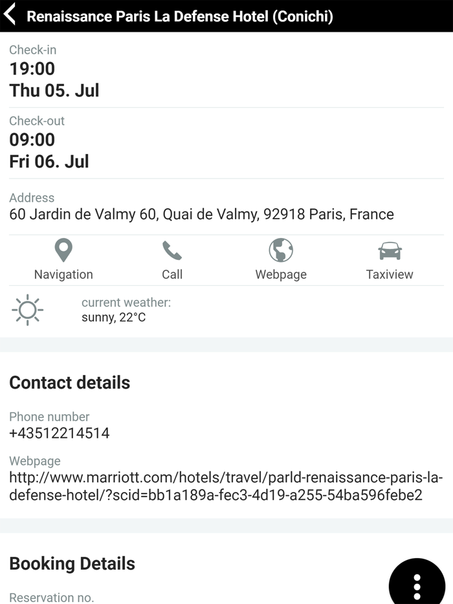
Task: Open the Marriott hotel webpage link
Action: tap(226, 487)
